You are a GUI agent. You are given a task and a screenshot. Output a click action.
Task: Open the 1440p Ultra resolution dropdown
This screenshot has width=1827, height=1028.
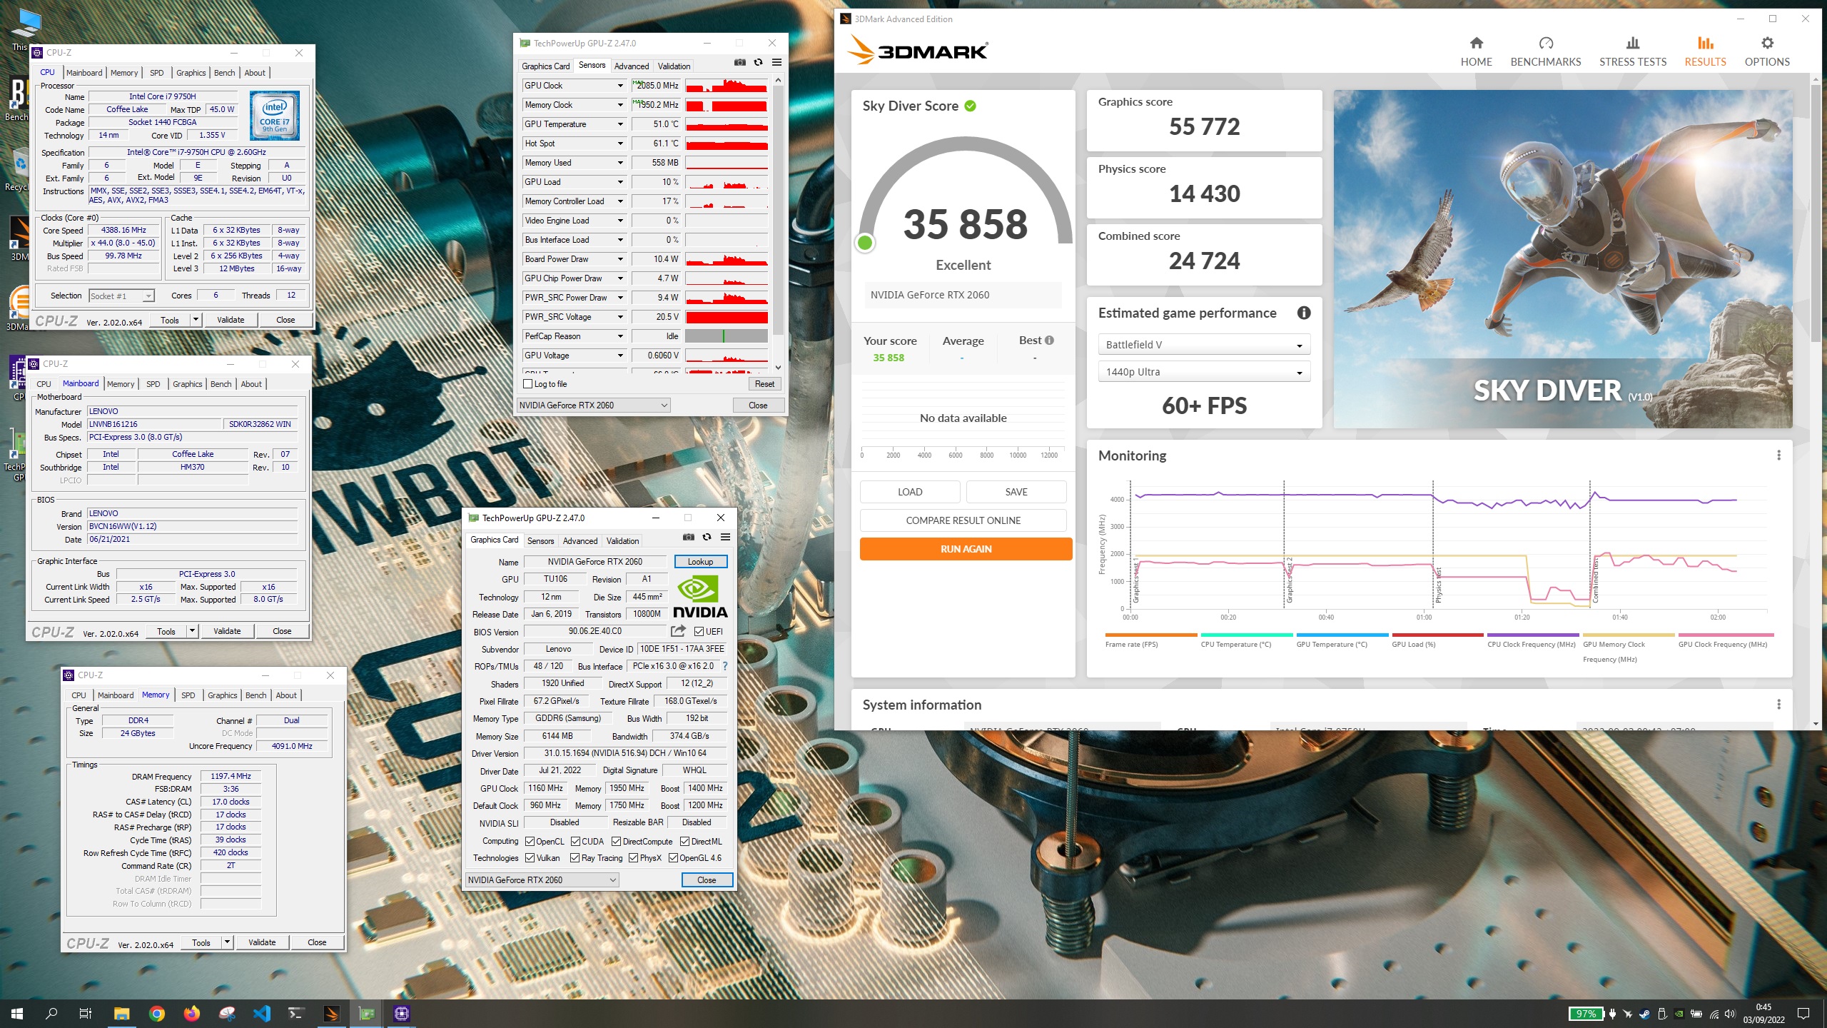[1204, 372]
